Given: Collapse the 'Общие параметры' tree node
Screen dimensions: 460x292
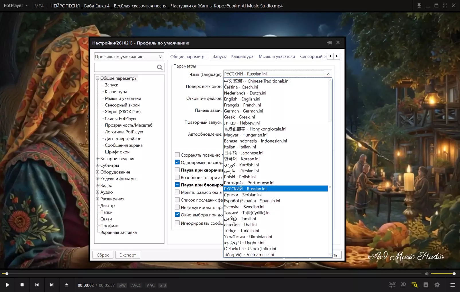Looking at the screenshot, I should click(x=97, y=78).
